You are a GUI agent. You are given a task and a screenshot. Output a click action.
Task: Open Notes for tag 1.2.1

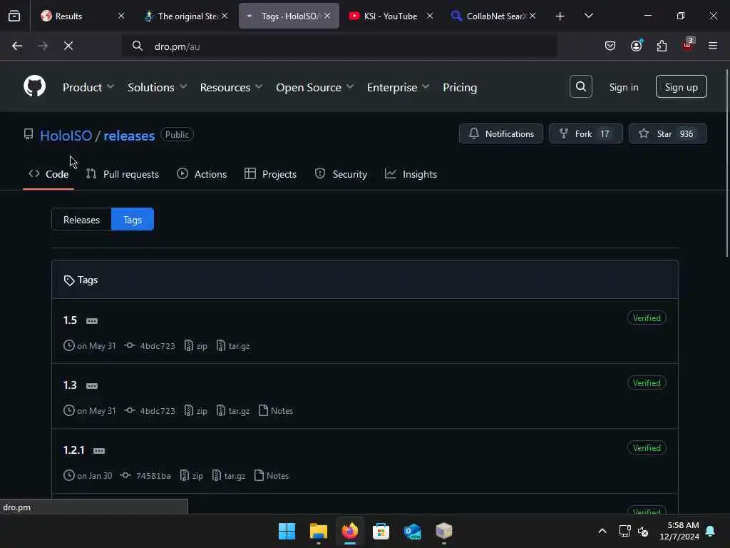click(272, 475)
